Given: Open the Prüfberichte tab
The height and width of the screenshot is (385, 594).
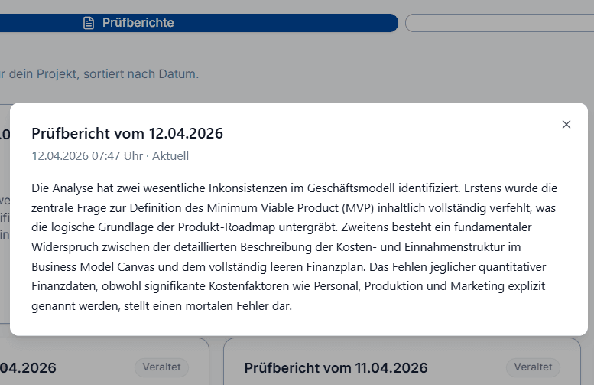Looking at the screenshot, I should tap(199, 23).
